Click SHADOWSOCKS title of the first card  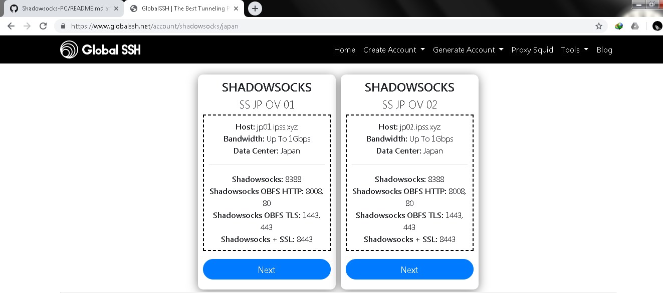(x=267, y=87)
